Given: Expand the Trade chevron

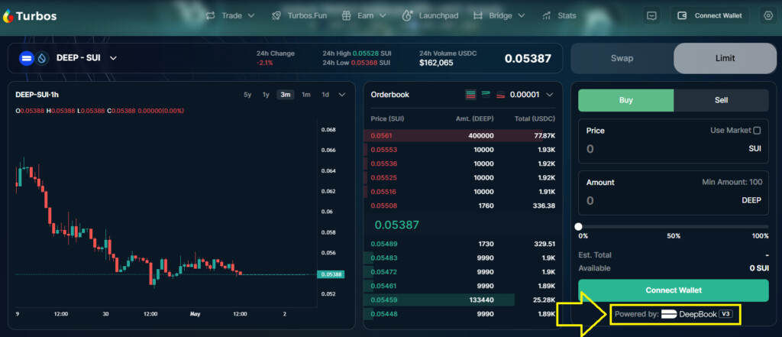Looking at the screenshot, I should pos(250,15).
